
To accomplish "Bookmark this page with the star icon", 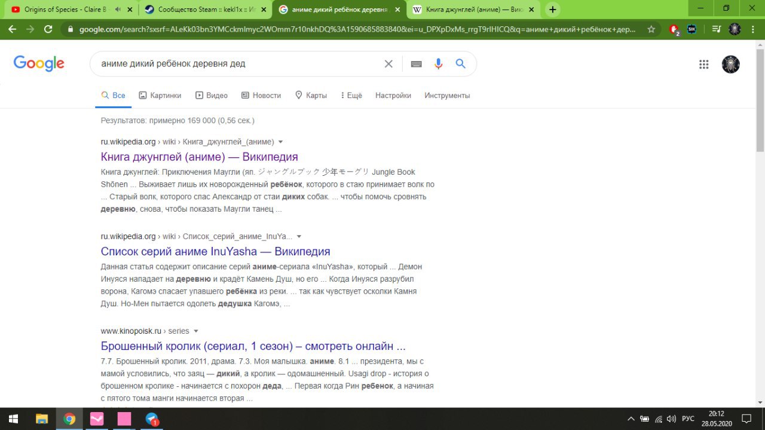I will tap(651, 29).
